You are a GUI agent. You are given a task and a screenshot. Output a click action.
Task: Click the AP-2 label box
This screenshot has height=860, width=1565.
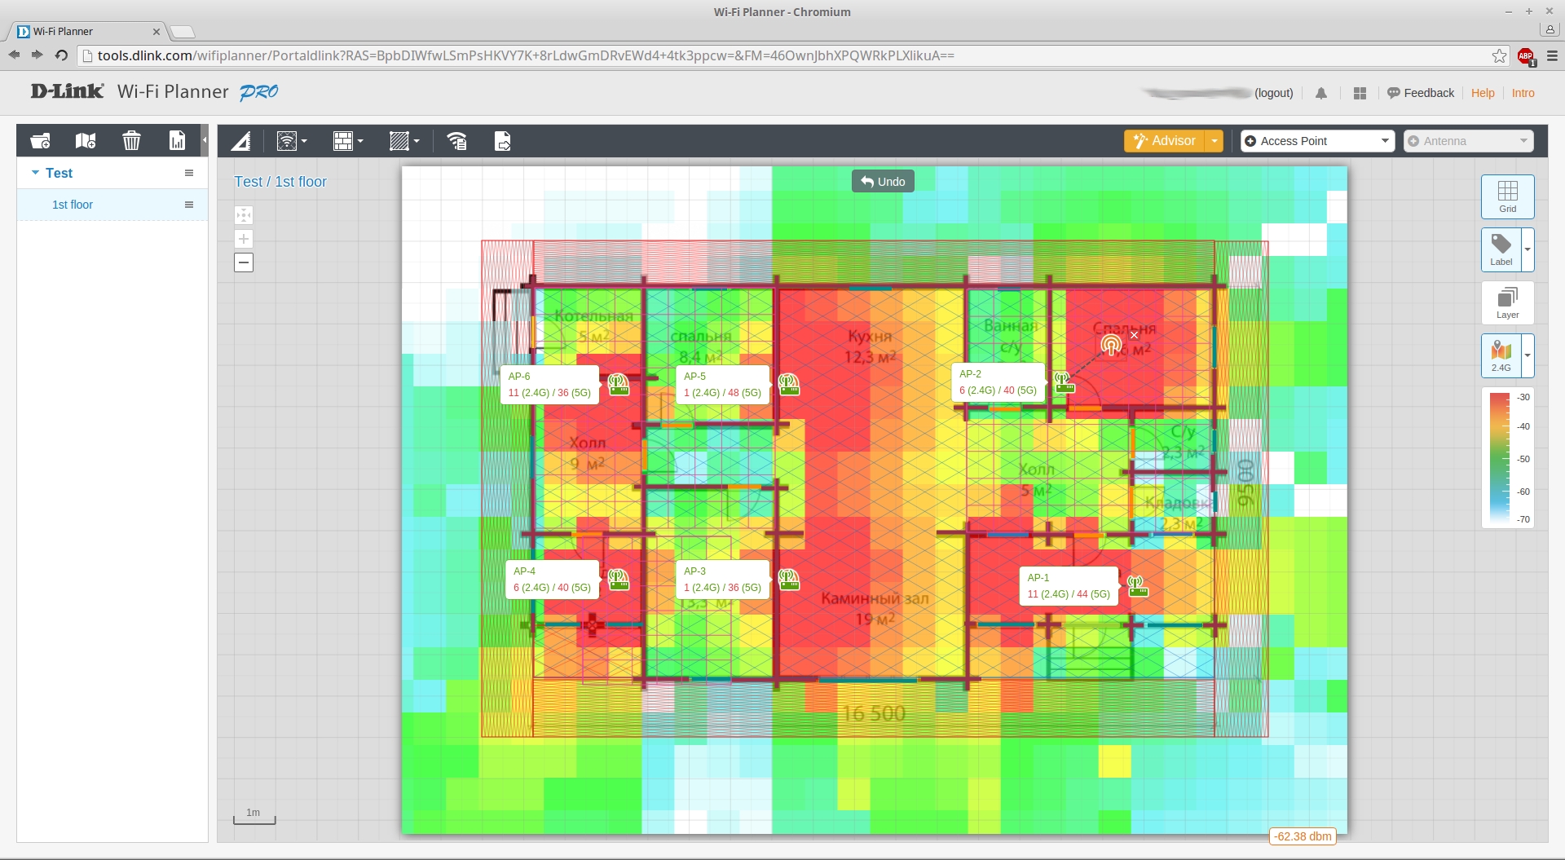[998, 382]
